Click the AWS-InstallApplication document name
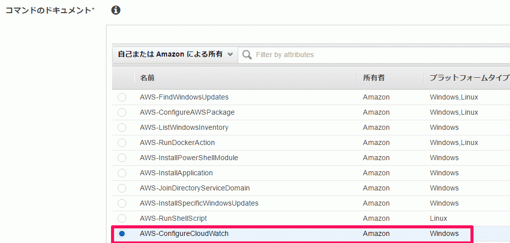The image size is (510, 243). coord(176,173)
